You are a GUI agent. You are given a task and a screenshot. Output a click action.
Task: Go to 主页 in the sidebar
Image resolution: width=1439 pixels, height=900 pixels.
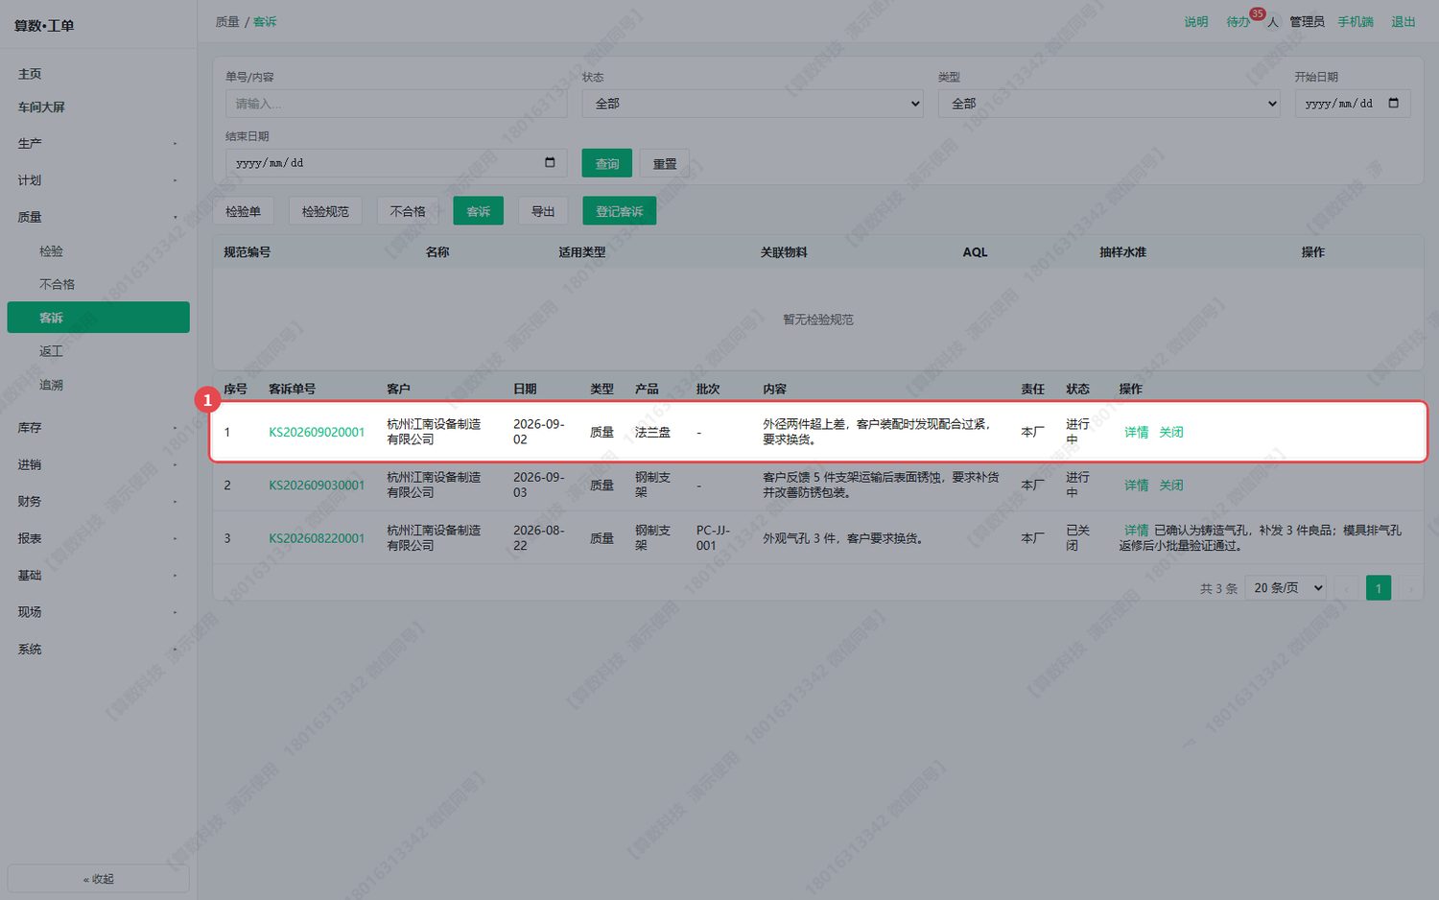point(98,74)
